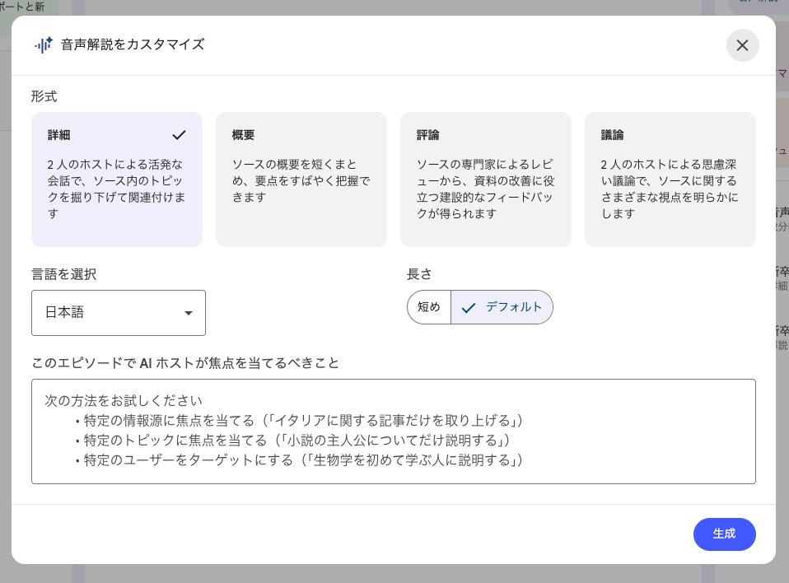The height and width of the screenshot is (583, 789).
Task: Click the 長さ section label
Action: click(418, 274)
